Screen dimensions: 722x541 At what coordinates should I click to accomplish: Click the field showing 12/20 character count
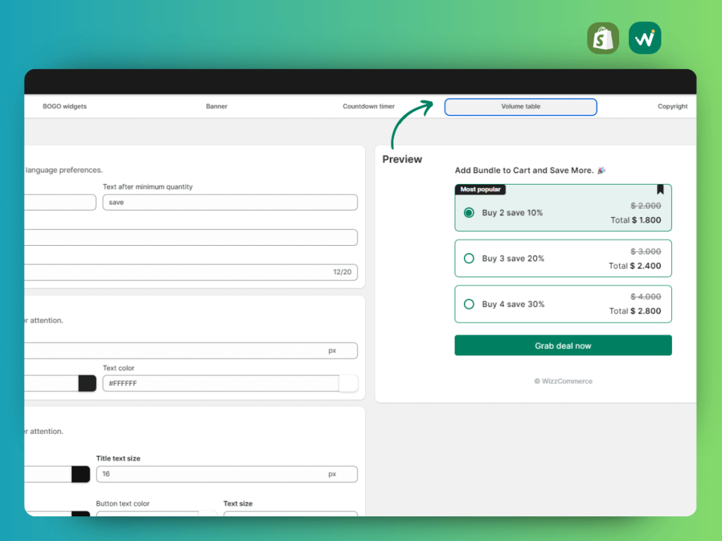[x=191, y=273]
